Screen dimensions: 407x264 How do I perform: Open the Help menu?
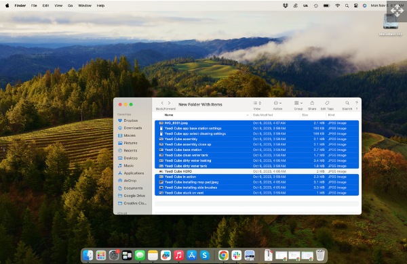[x=100, y=5]
